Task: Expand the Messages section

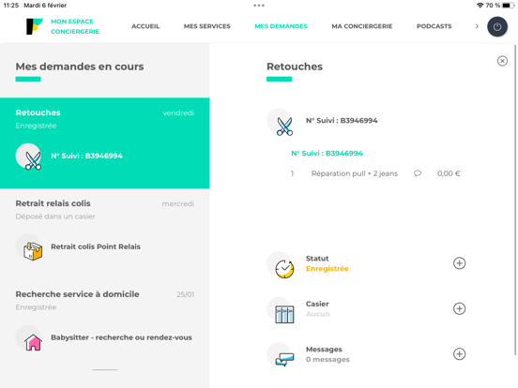Action: tap(459, 353)
